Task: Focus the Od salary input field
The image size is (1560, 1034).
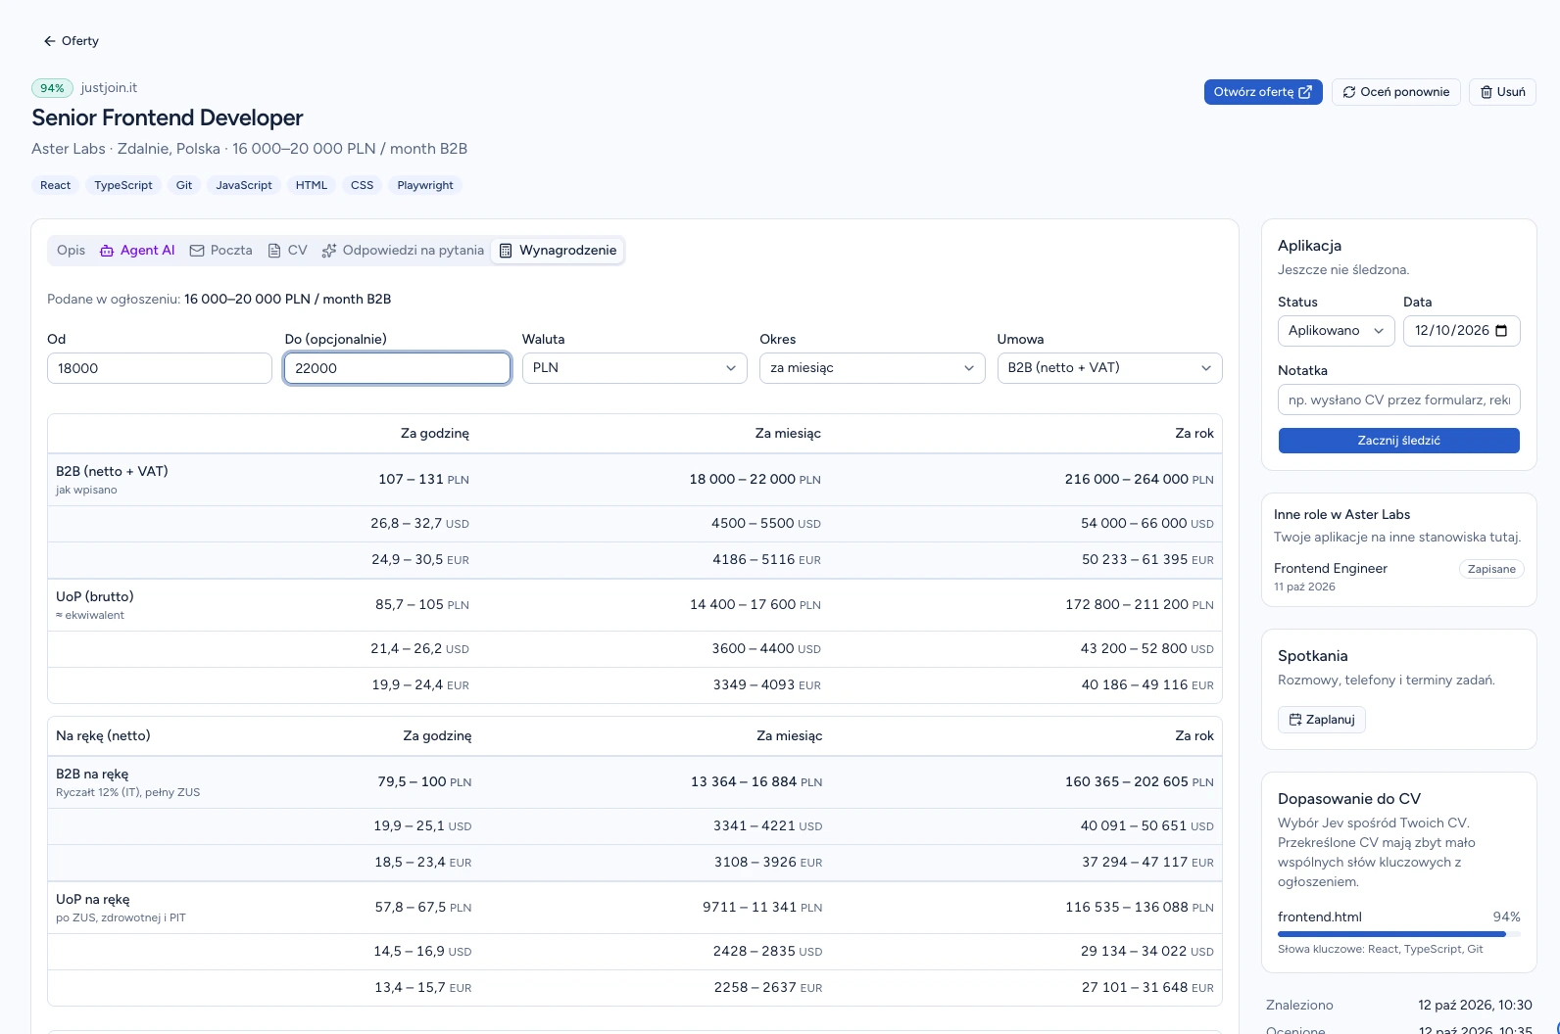Action: [160, 368]
